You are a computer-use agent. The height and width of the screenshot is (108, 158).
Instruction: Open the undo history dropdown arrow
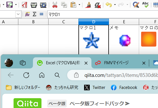(x=115, y=4)
